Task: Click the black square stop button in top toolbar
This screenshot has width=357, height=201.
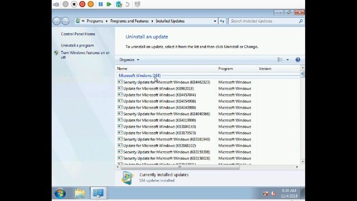Action: pyautogui.click(x=74, y=4)
